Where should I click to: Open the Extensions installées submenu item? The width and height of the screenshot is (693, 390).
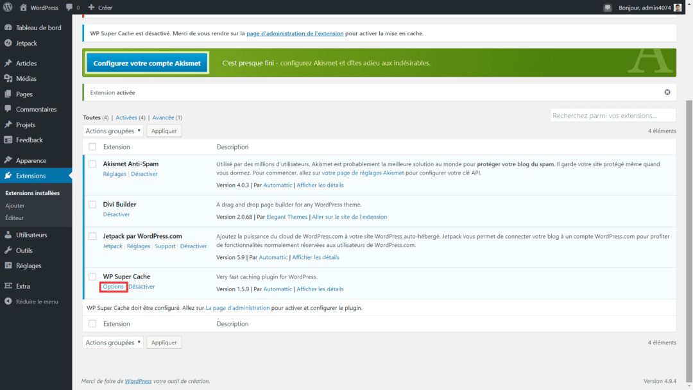tap(32, 193)
